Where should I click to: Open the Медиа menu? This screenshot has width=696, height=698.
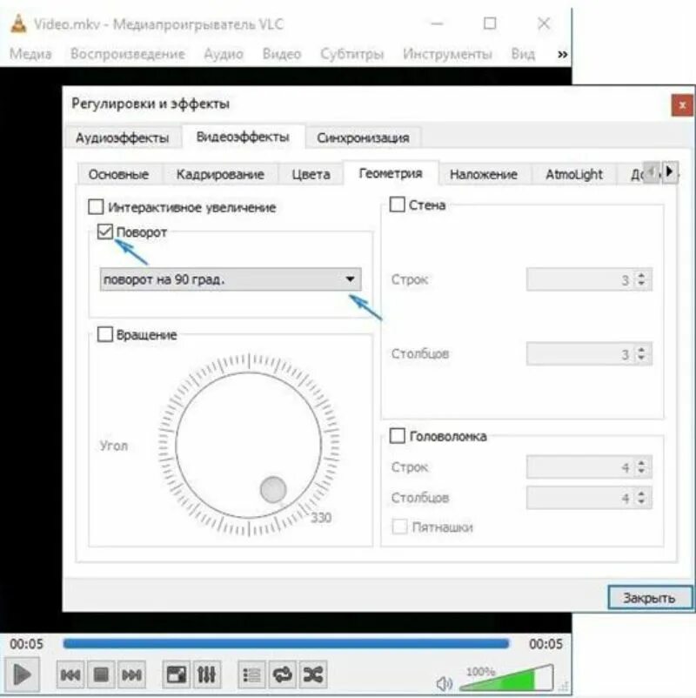(x=30, y=54)
